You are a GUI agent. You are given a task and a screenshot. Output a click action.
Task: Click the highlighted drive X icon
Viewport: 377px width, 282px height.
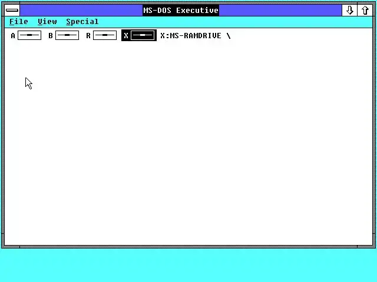(x=139, y=35)
